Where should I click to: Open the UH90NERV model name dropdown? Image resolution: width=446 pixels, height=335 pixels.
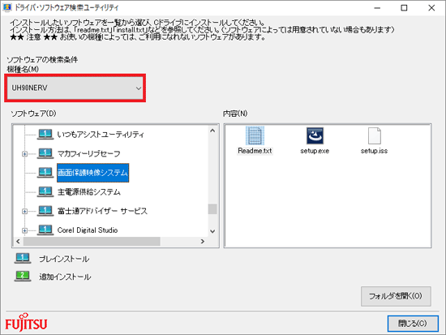[75, 88]
